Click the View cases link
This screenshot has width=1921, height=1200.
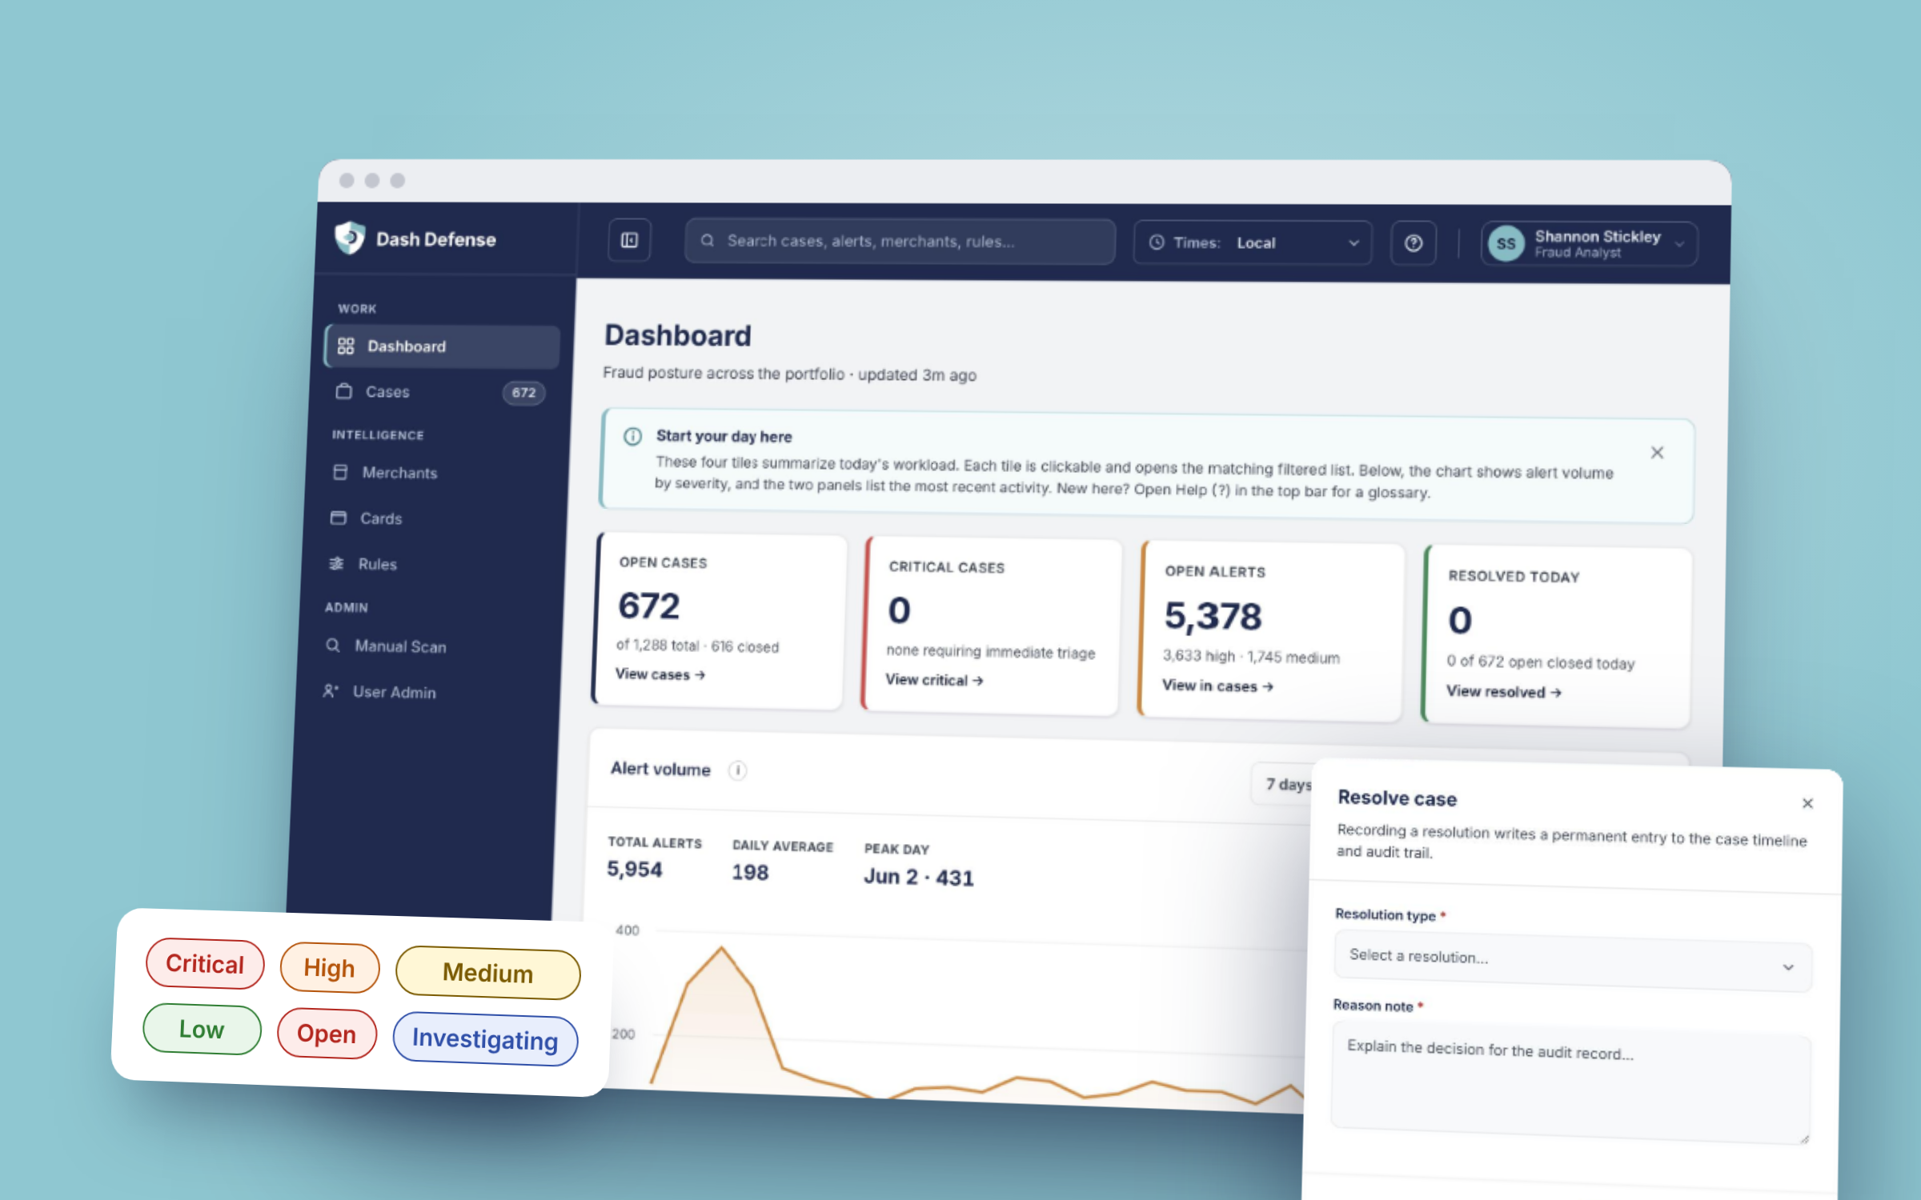coord(660,674)
